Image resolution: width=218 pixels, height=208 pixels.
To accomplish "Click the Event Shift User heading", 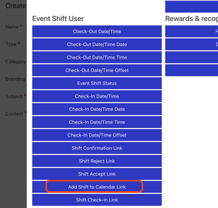I will [x=58, y=18].
